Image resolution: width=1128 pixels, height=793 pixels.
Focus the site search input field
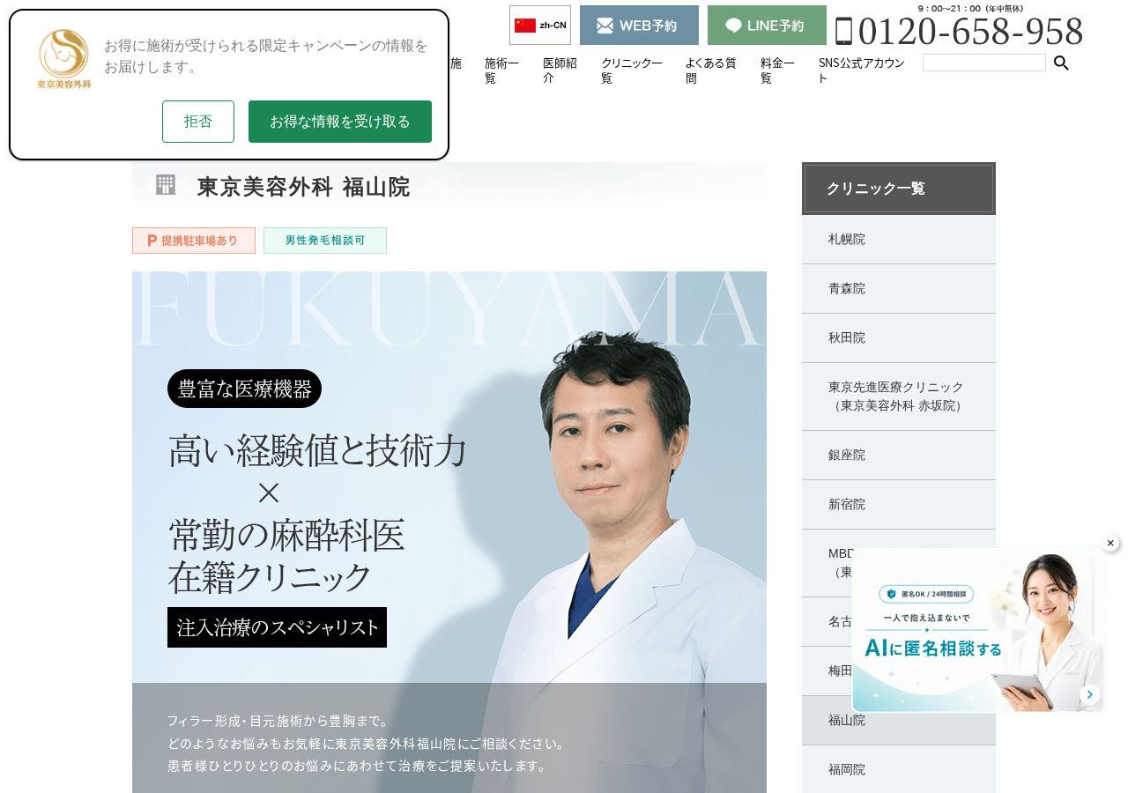(984, 63)
